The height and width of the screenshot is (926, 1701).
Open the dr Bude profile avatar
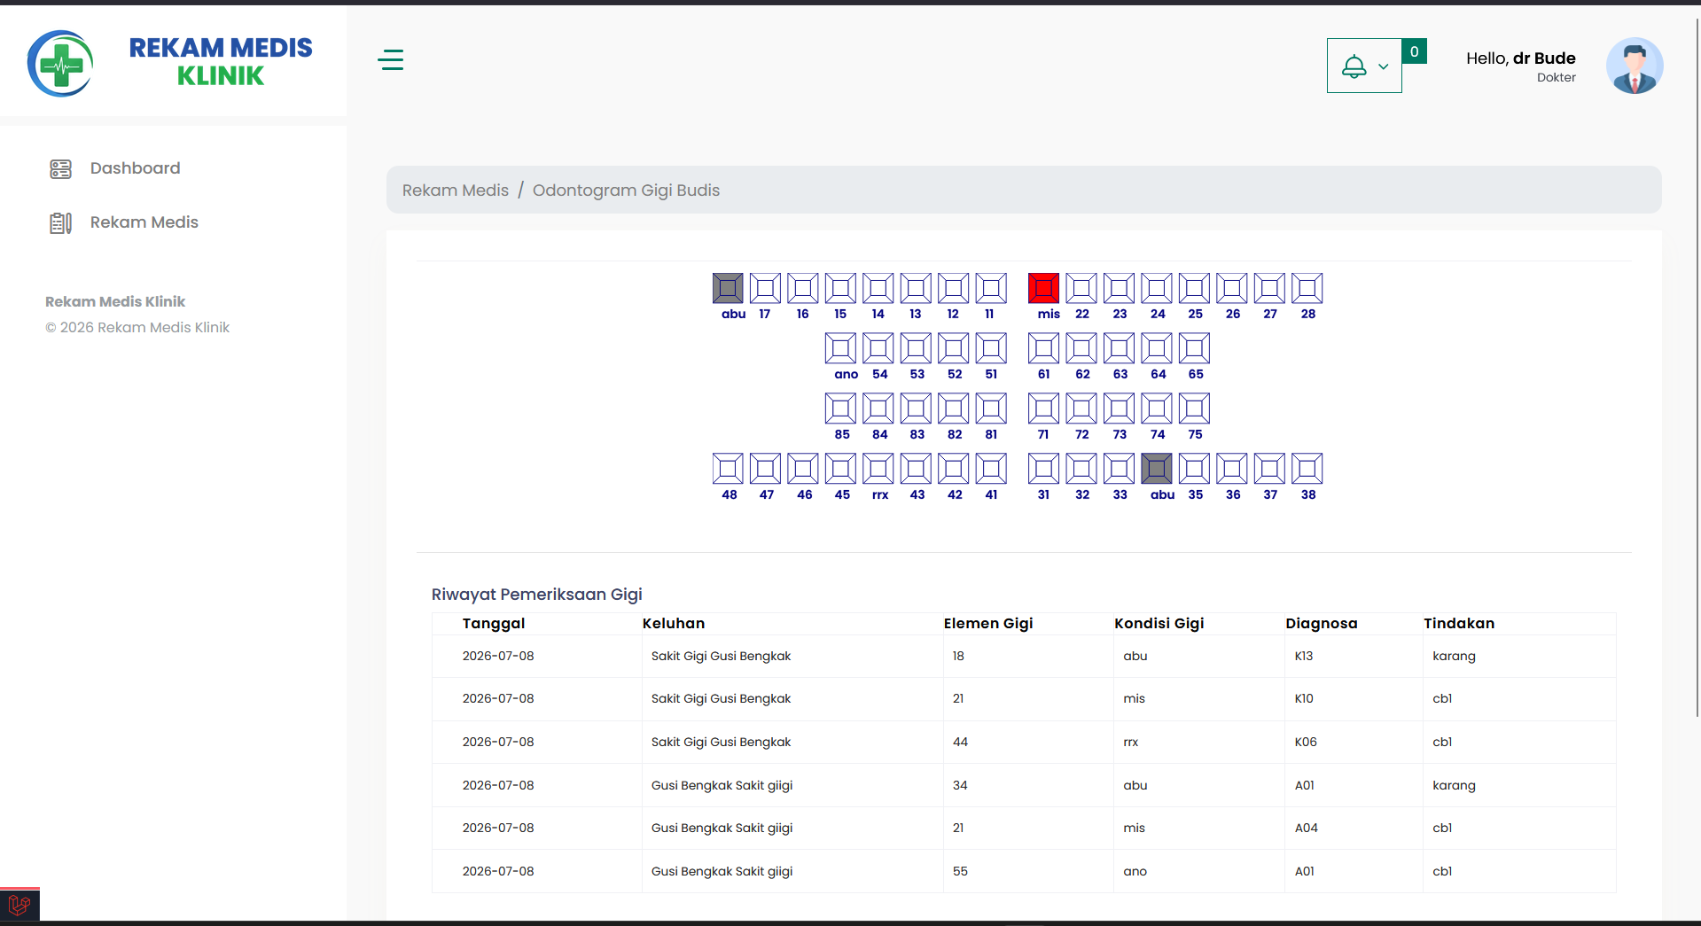tap(1635, 66)
